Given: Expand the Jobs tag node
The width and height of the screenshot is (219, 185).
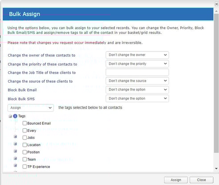Looking at the screenshot, I should 15,136.
